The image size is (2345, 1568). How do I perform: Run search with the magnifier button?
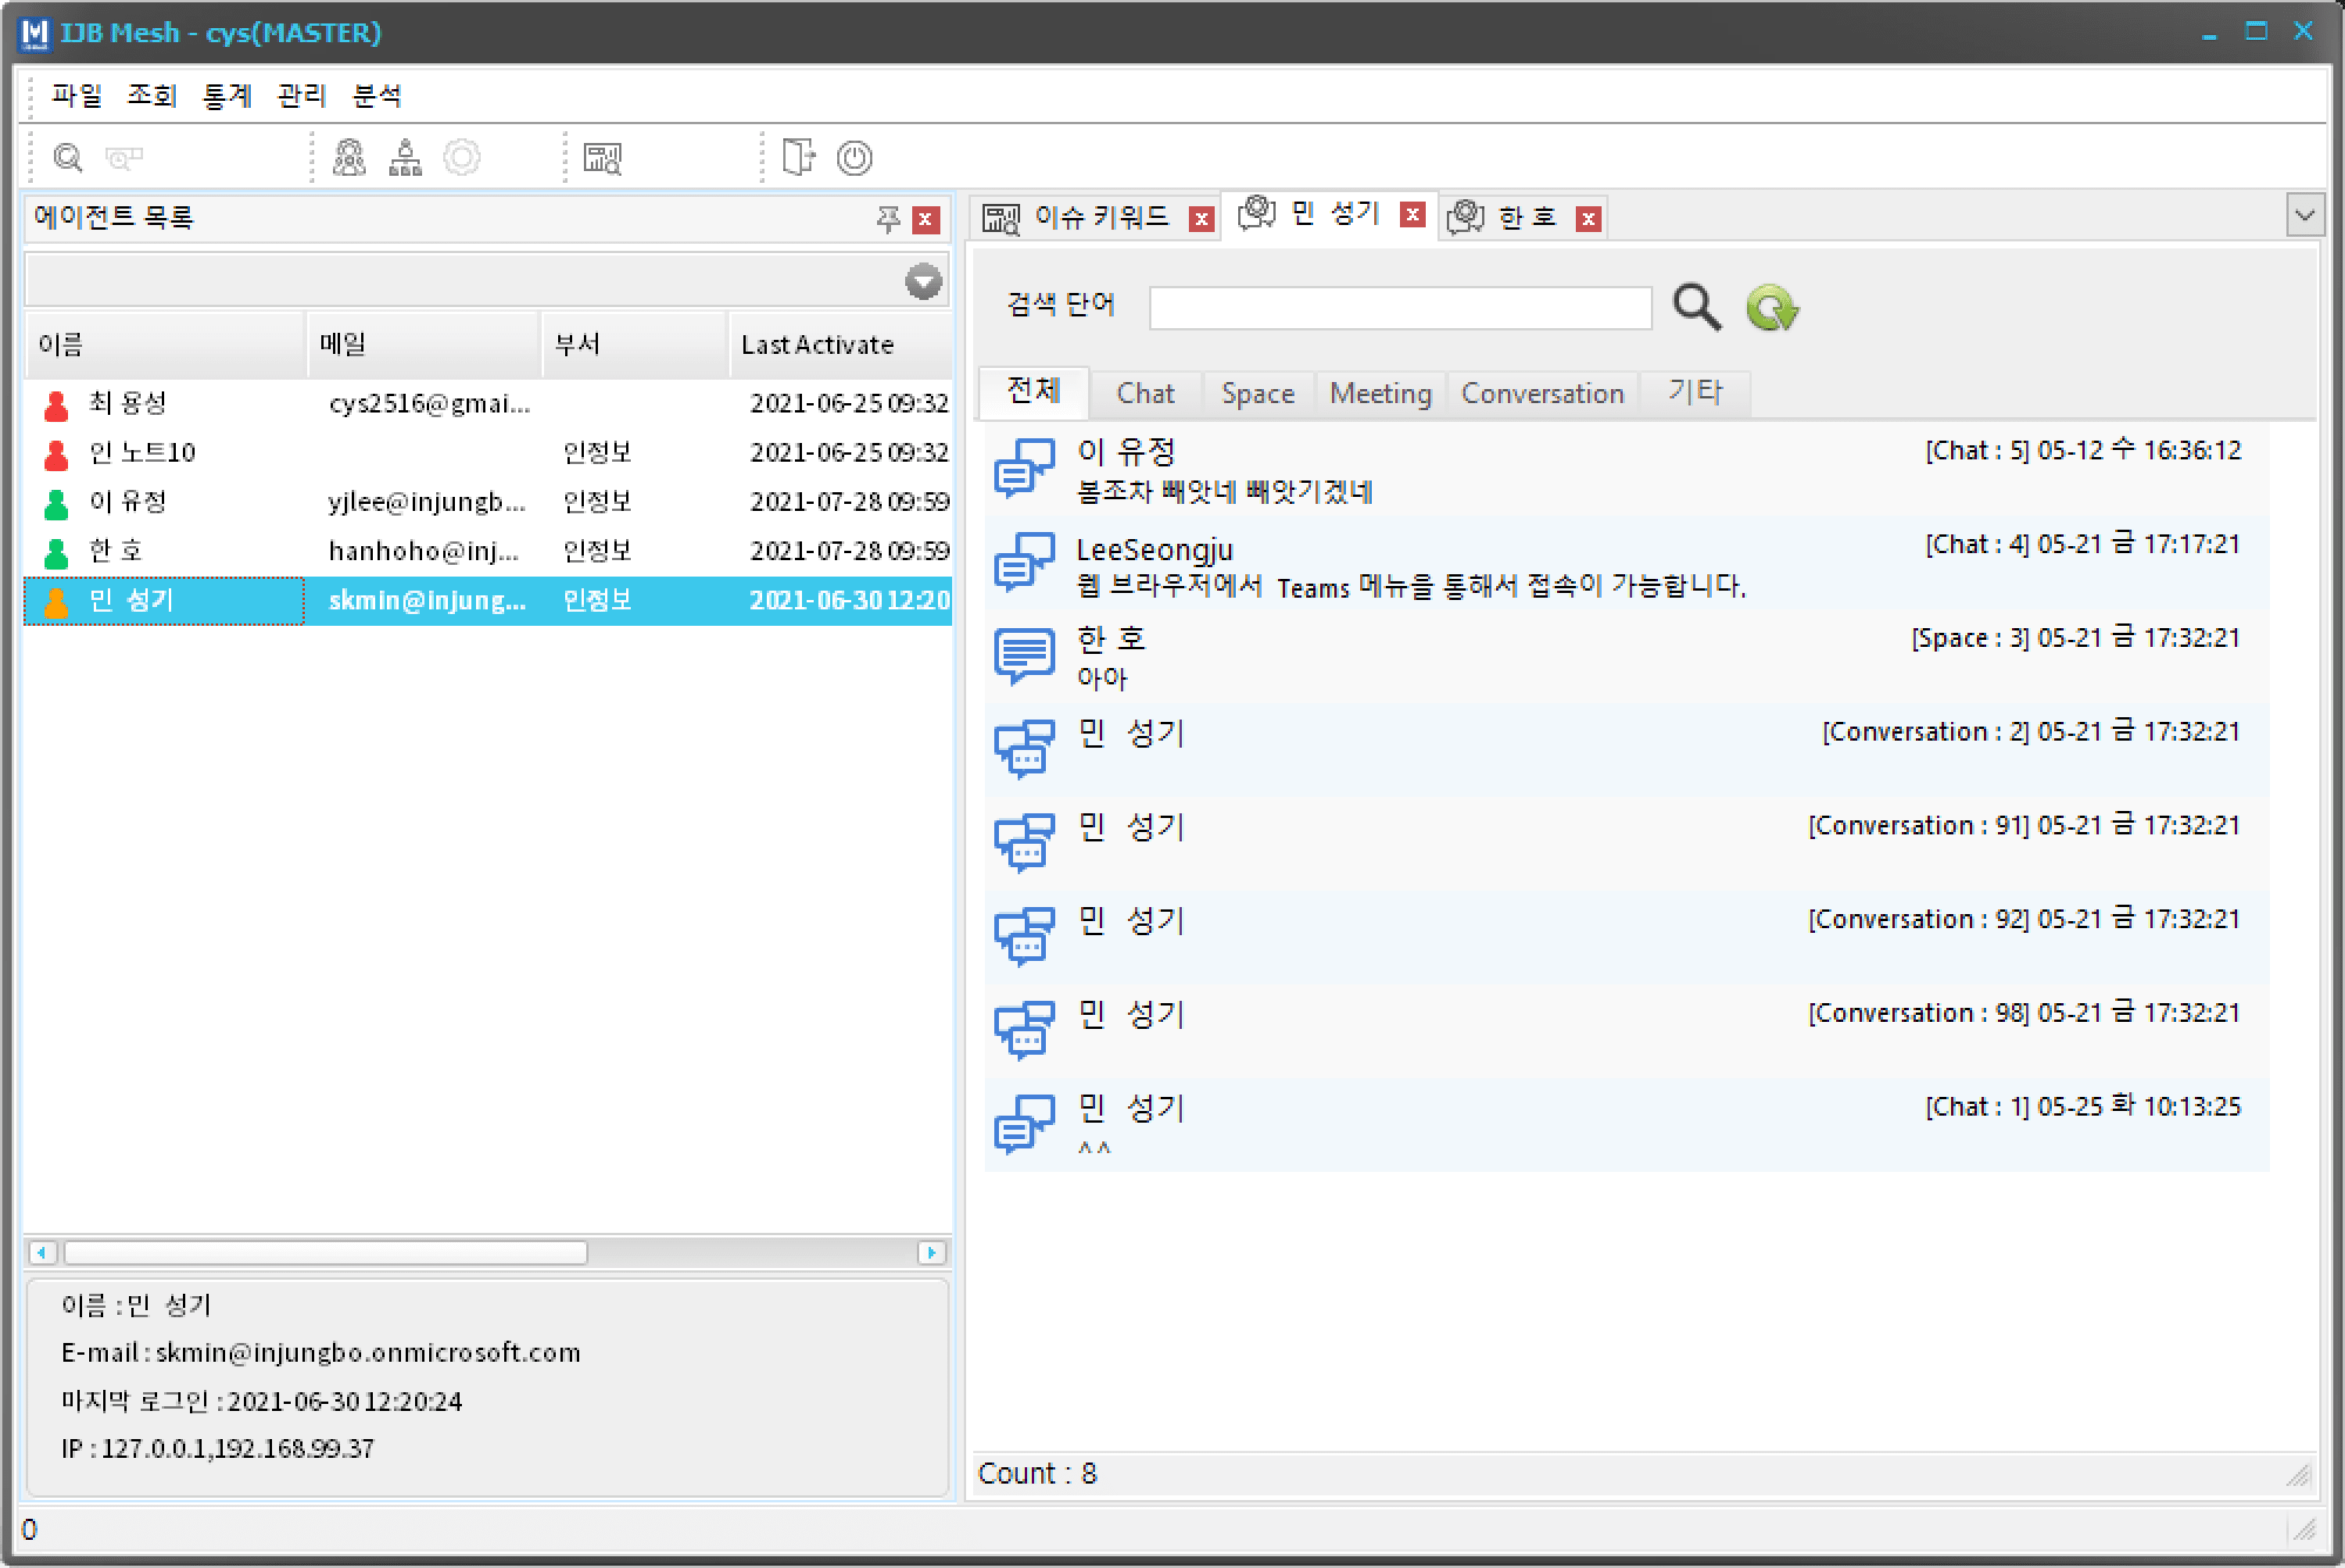1697,307
